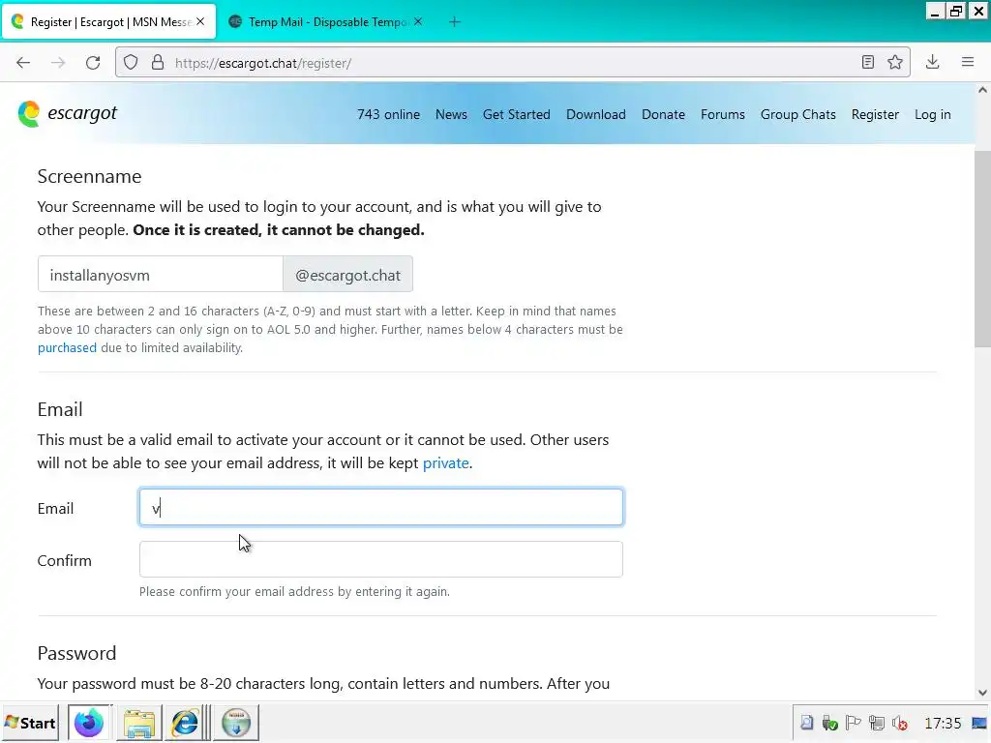Viewport: 991px width, 743px height.
Task: Click the forward navigation arrow
Action: pyautogui.click(x=58, y=63)
